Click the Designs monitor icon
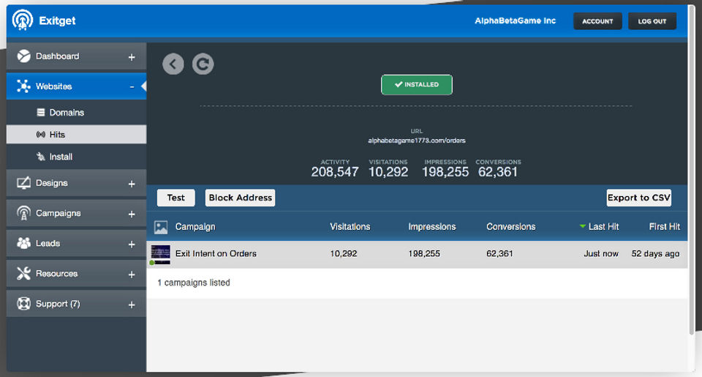 pyautogui.click(x=23, y=183)
